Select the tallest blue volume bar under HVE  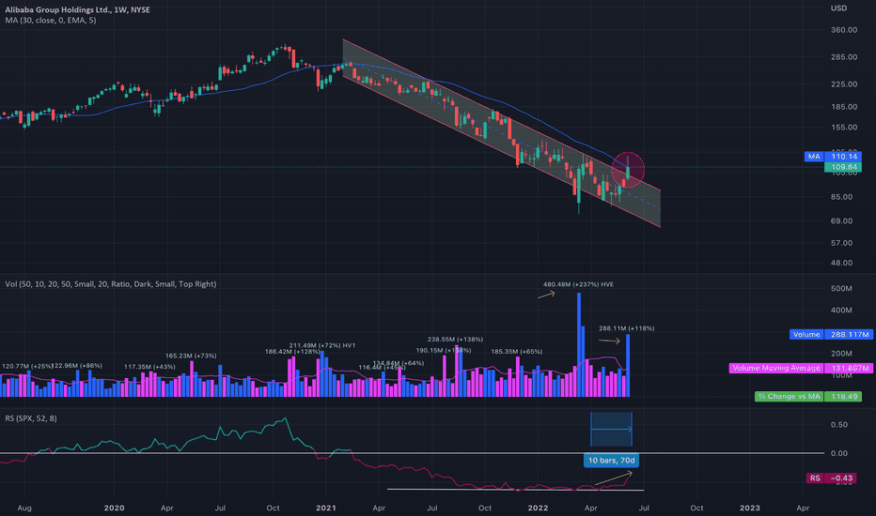pos(579,344)
